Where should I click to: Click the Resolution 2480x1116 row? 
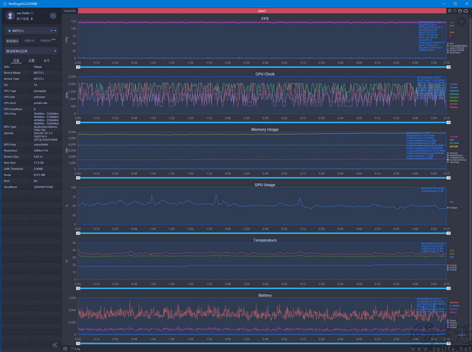point(31,151)
